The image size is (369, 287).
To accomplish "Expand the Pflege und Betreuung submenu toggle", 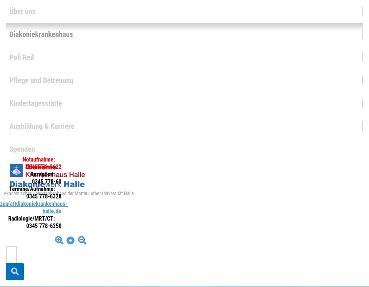I will [362, 80].
